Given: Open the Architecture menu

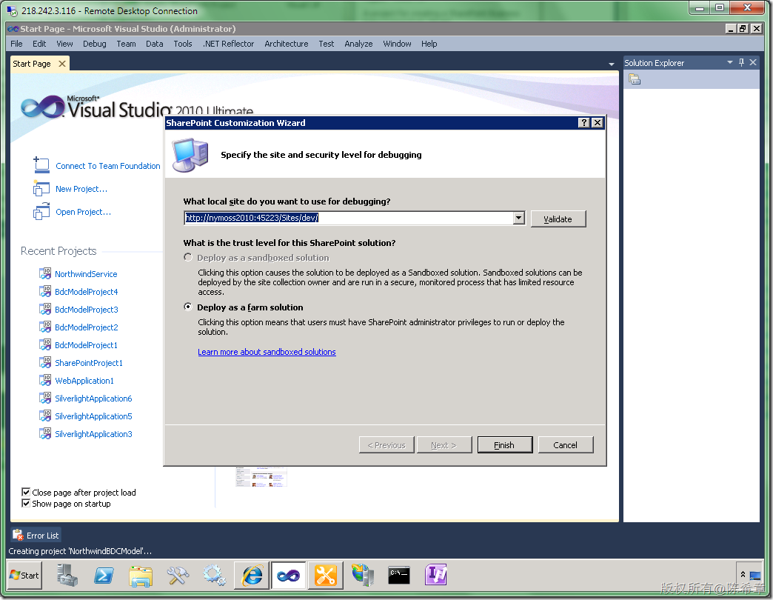Looking at the screenshot, I should click(x=286, y=44).
